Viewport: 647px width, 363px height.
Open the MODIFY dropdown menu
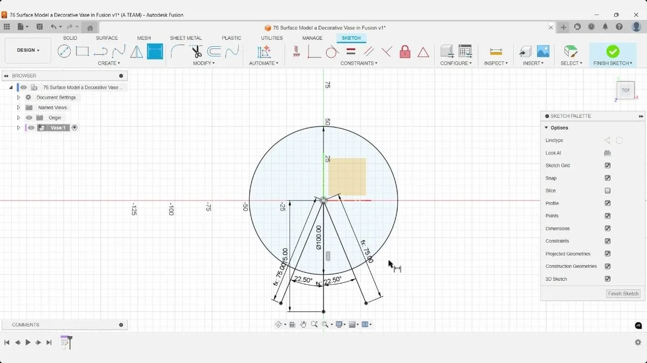click(204, 63)
